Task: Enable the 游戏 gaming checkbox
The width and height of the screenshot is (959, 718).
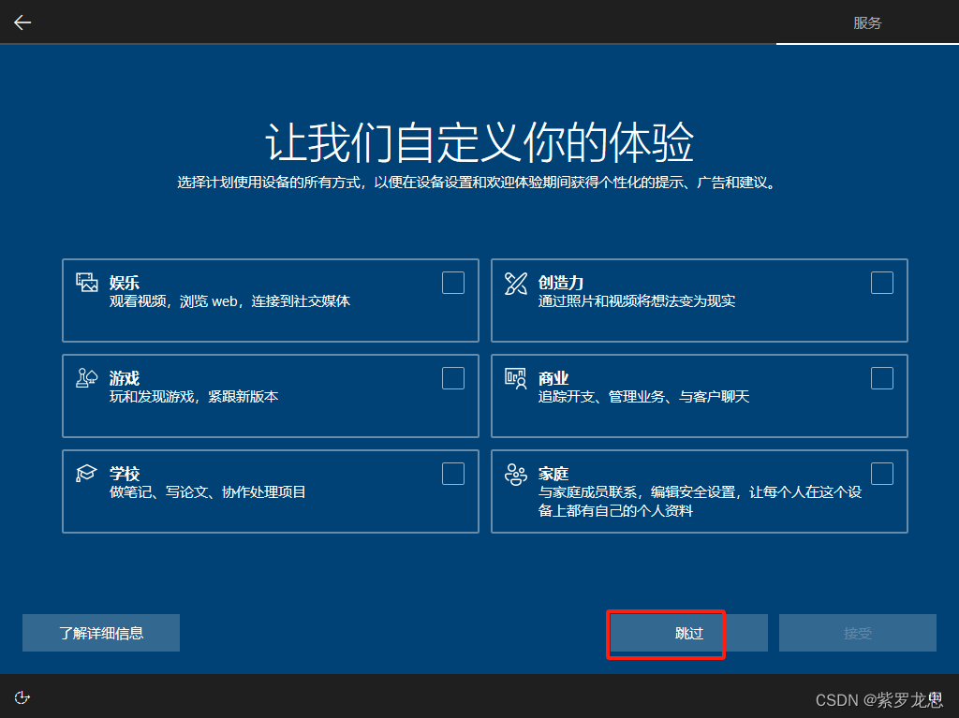Action: click(x=453, y=378)
